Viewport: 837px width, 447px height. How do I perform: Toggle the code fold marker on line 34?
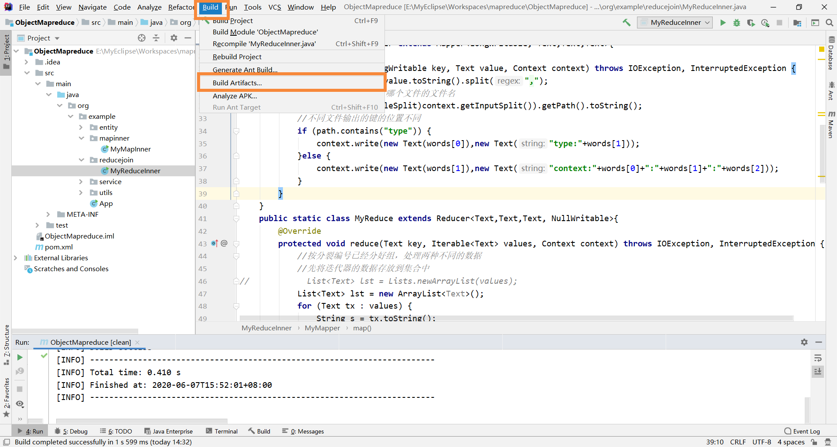pos(236,131)
